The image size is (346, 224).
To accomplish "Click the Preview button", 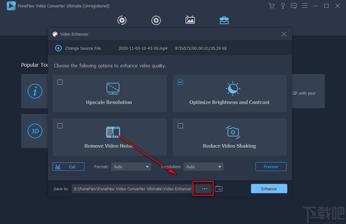I will (271, 167).
